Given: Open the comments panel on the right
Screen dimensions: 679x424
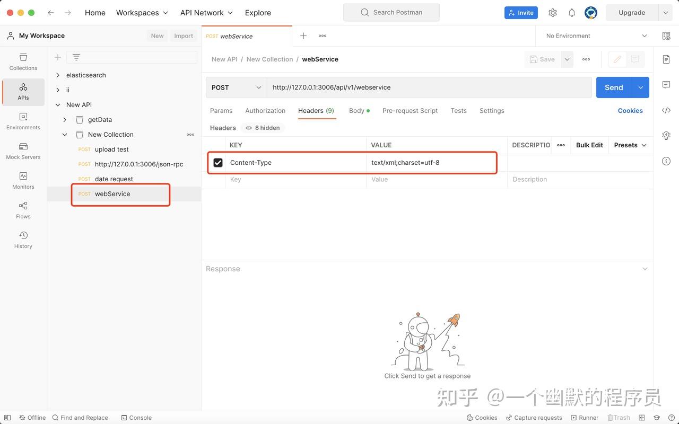Looking at the screenshot, I should [666, 84].
